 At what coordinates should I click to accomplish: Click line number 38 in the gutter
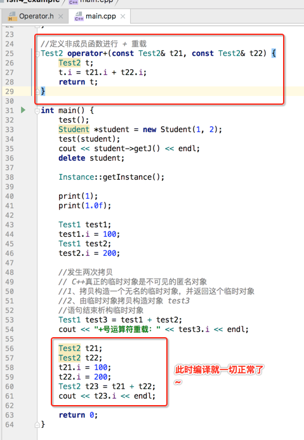[x=10, y=177]
